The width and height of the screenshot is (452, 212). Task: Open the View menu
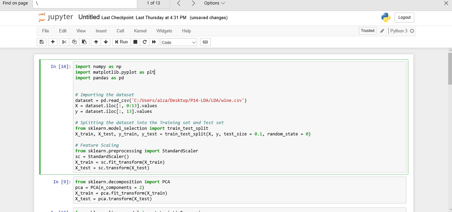[81, 31]
